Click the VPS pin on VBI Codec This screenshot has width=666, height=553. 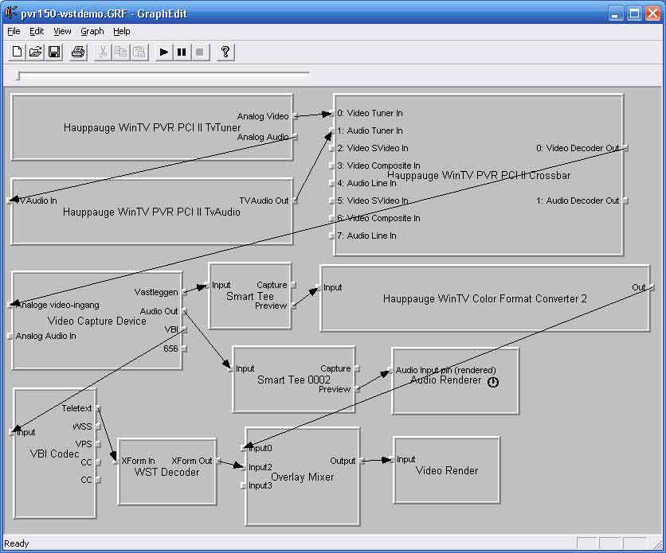(x=99, y=444)
